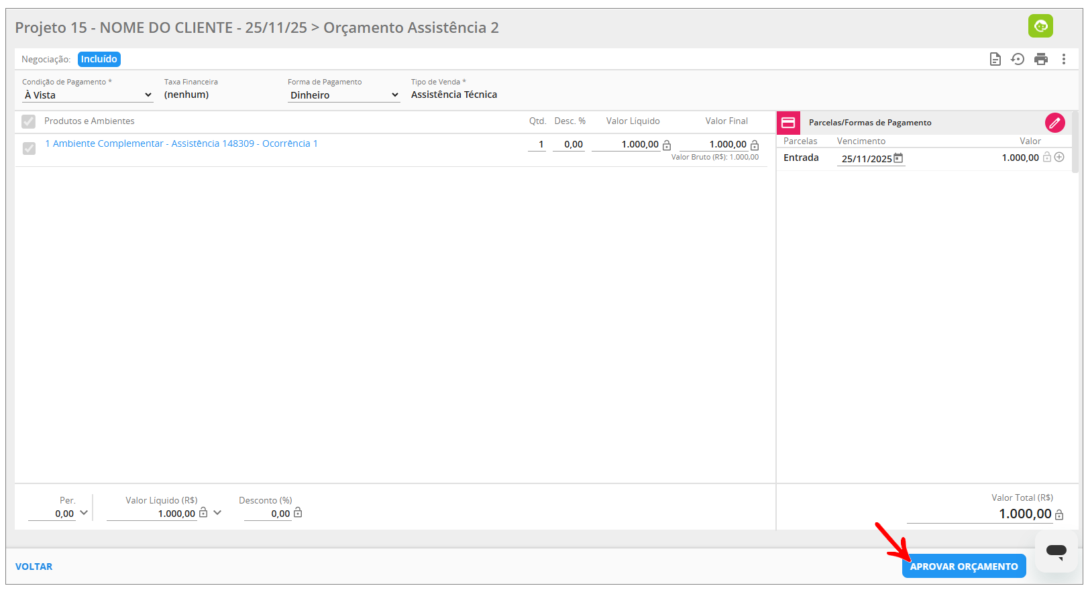This screenshot has height=590, width=1086.
Task: Toggle checkbox for Ambiente Complementar row
Action: coord(29,148)
